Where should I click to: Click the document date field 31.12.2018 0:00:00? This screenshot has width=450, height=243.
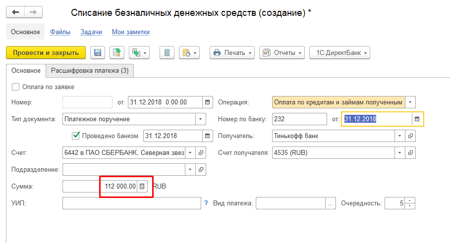pos(165,102)
